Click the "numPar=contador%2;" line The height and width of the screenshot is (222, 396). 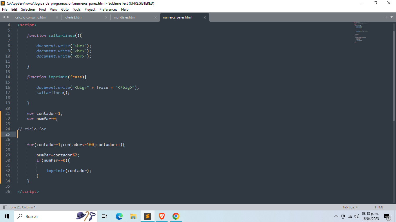(x=58, y=155)
